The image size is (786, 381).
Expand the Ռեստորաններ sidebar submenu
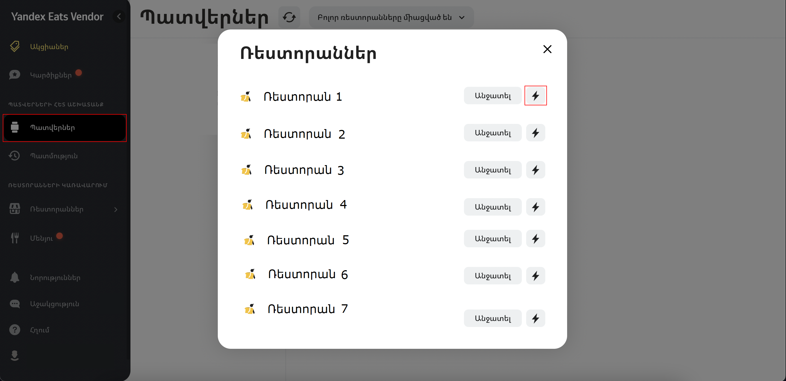(x=65, y=209)
